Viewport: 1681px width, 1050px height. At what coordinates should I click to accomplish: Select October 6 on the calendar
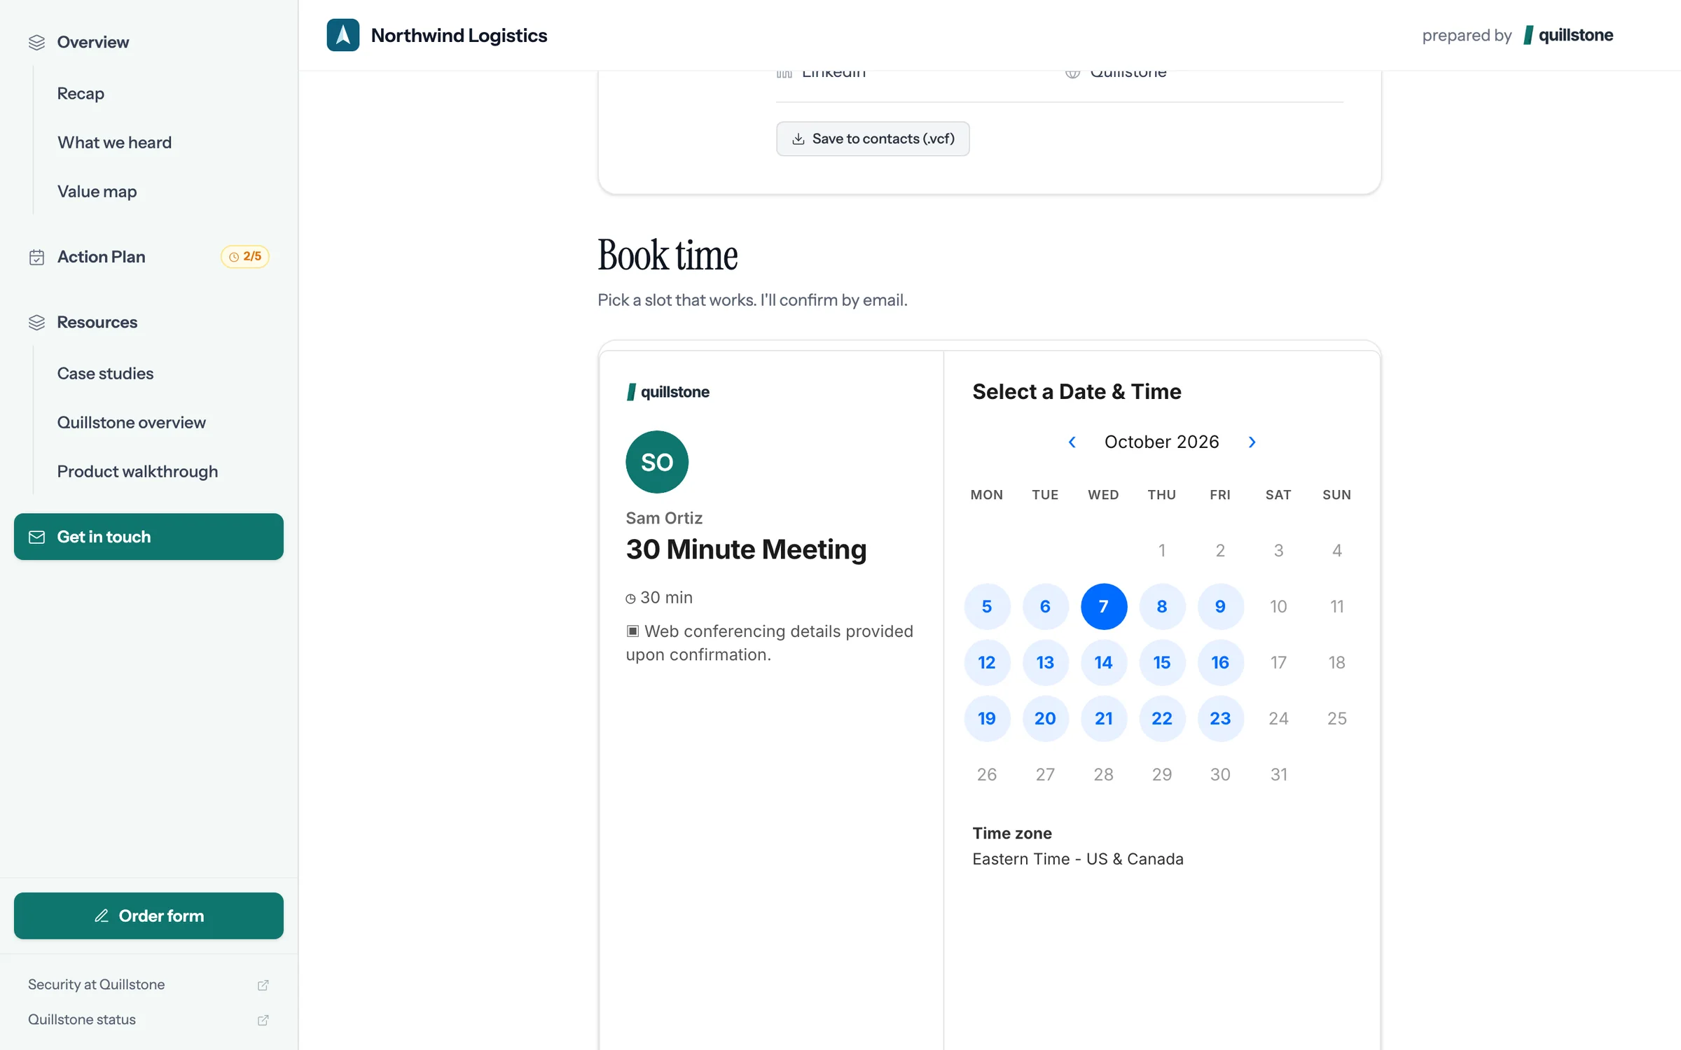pyautogui.click(x=1045, y=606)
